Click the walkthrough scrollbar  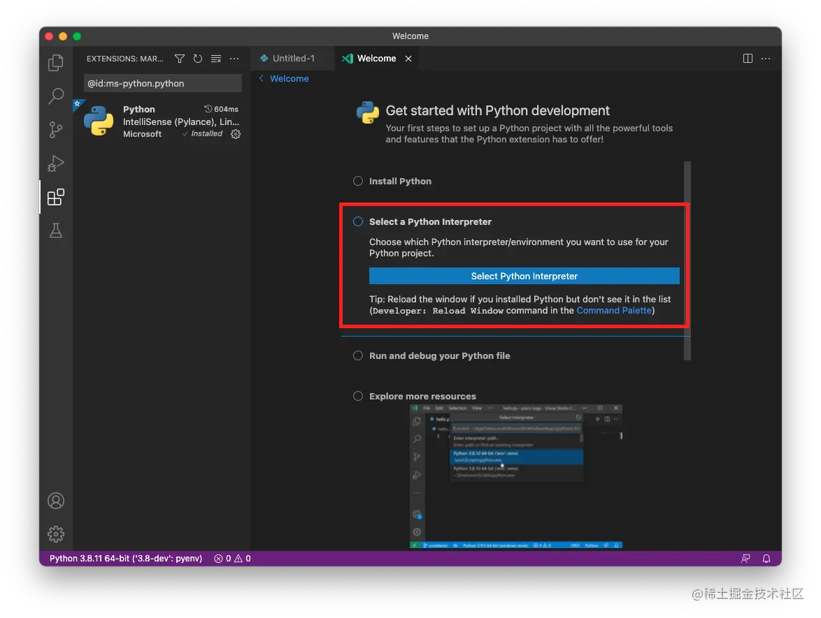pos(687,260)
